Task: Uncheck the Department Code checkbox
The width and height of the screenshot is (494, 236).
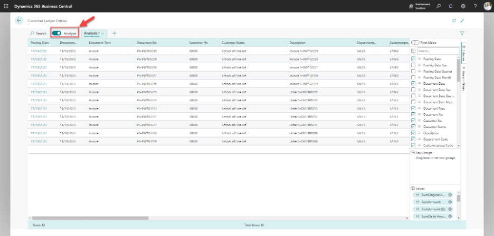Action: [x=413, y=139]
